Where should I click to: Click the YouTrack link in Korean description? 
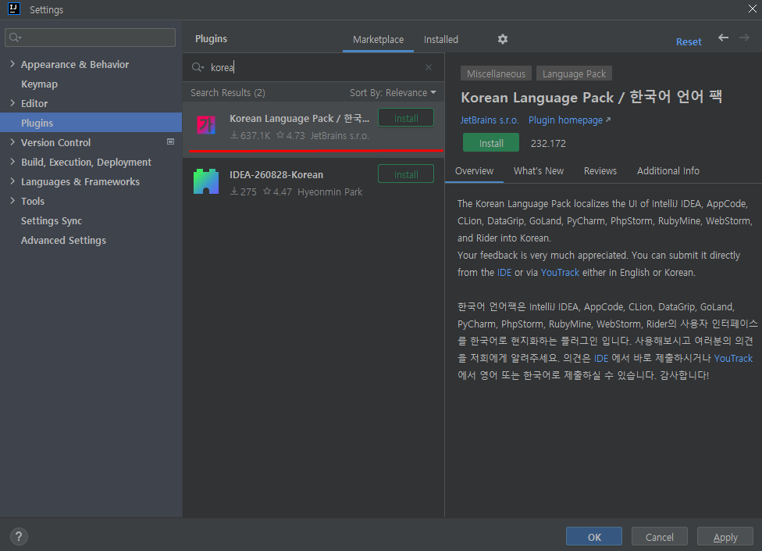pos(733,358)
